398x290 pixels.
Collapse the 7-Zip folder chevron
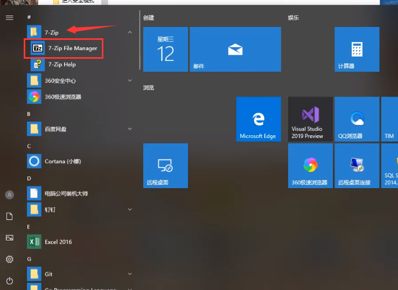(130, 32)
